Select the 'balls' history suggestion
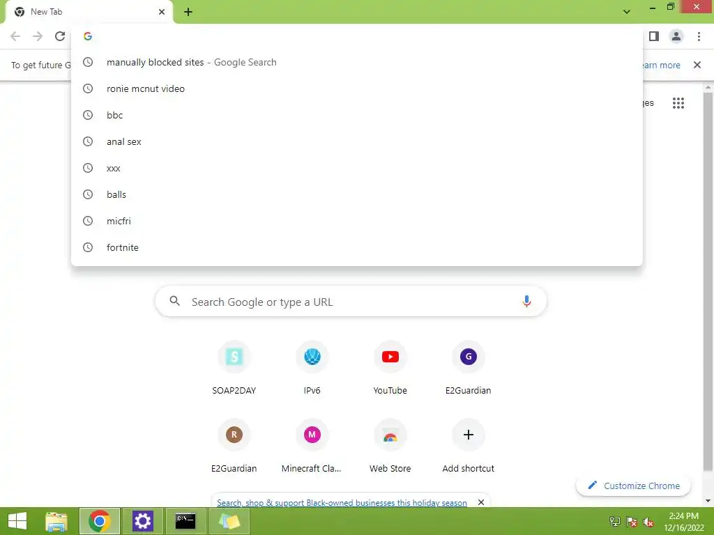Image resolution: width=714 pixels, height=535 pixels. coord(357,194)
